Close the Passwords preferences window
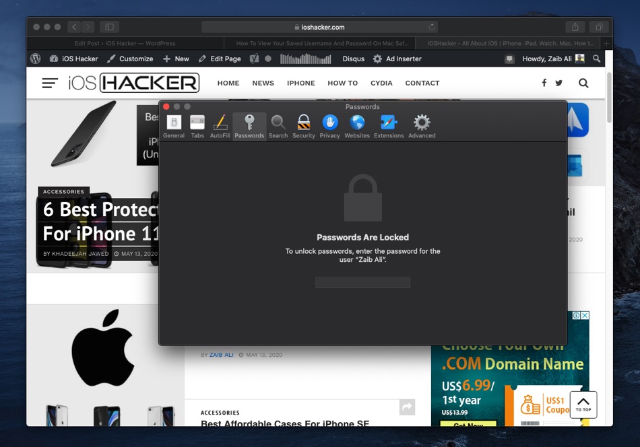Viewport: 640px width, 447px height. (166, 106)
